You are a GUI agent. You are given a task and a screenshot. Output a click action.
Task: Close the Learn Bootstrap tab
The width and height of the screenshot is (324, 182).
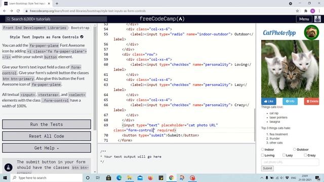[49, 4]
